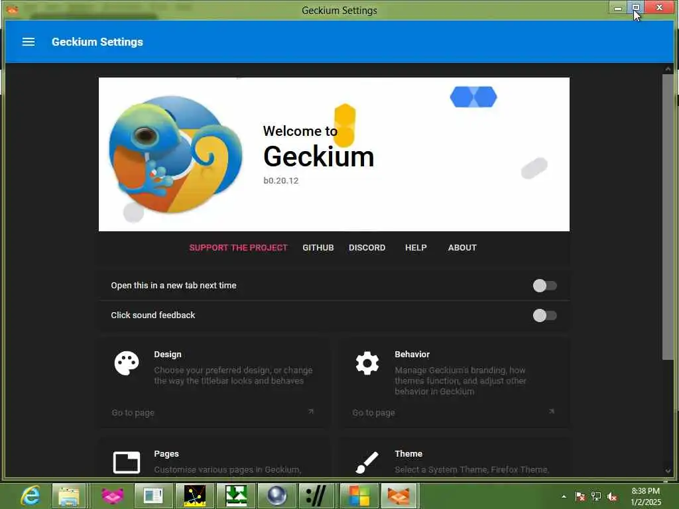Screen dimensions: 679x509
Task: Click 'Go to page' on the Design card
Action: 133,412
